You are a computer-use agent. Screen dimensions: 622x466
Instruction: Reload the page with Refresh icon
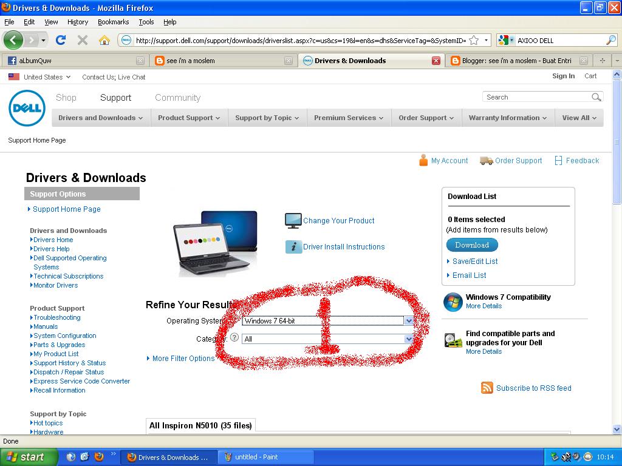tap(61, 40)
